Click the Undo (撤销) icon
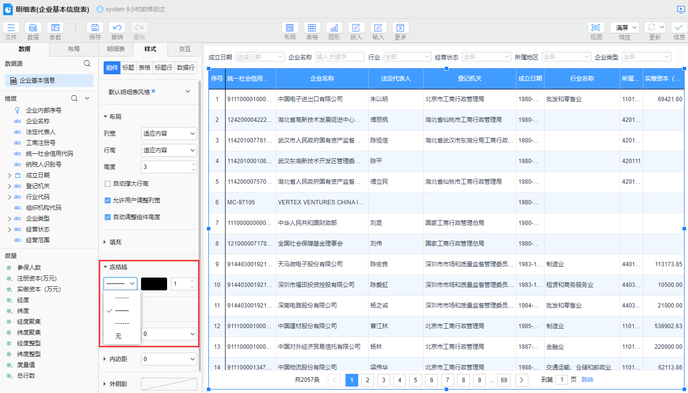688x393 pixels. click(117, 28)
